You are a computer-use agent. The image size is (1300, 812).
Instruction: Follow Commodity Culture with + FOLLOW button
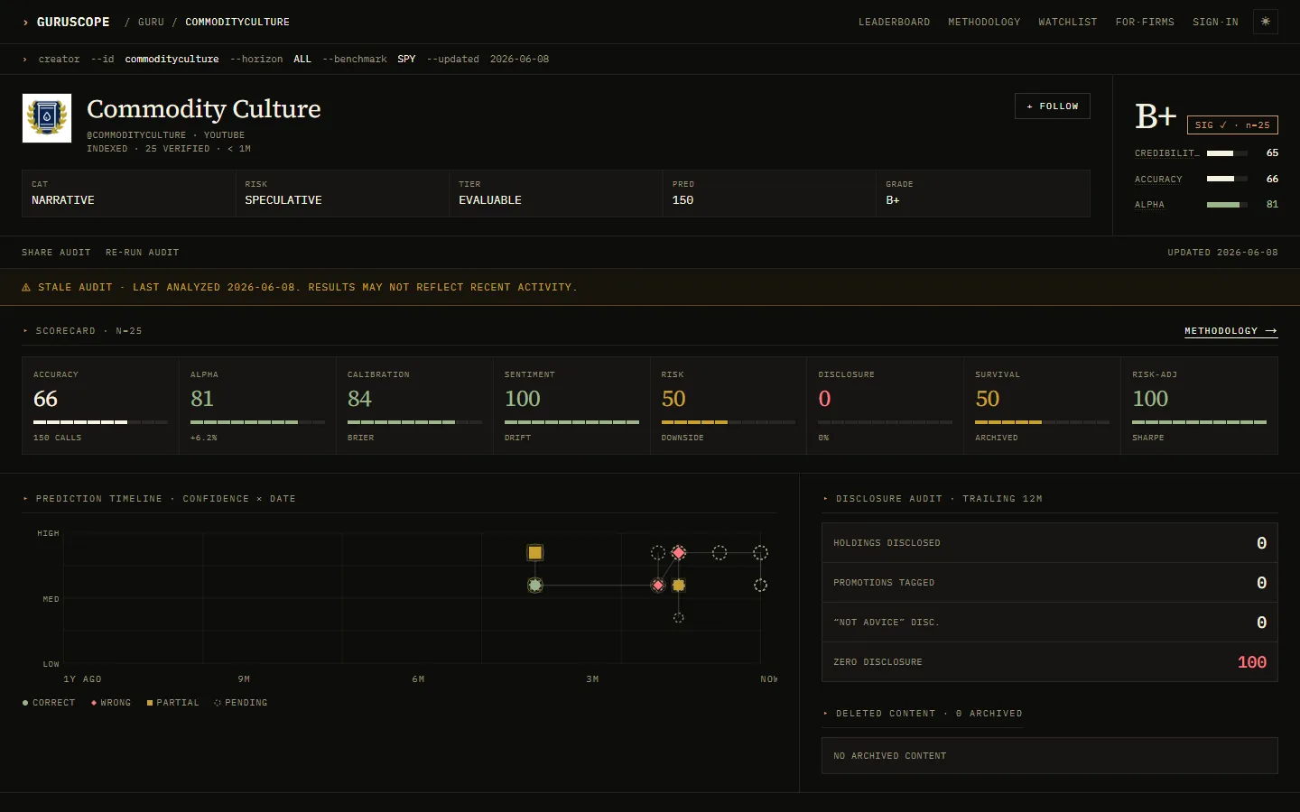tap(1053, 106)
